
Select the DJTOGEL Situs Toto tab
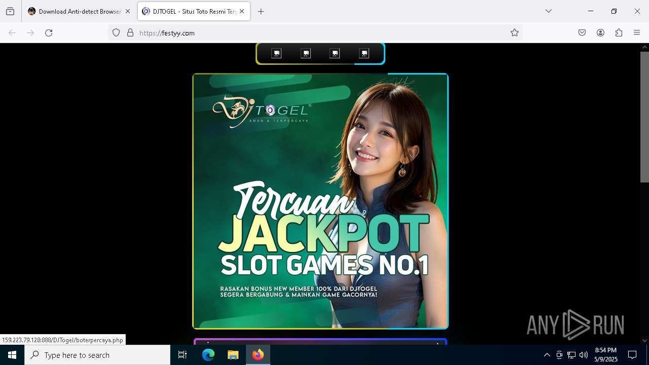[194, 11]
